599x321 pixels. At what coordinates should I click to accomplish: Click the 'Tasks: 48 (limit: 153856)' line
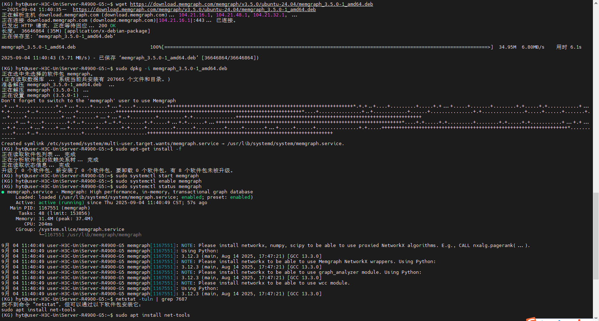click(x=54, y=213)
